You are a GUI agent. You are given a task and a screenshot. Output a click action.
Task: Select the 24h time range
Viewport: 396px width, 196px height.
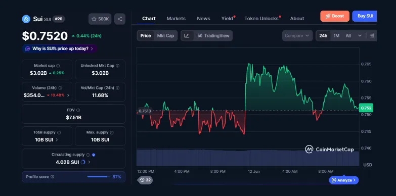[x=323, y=35]
